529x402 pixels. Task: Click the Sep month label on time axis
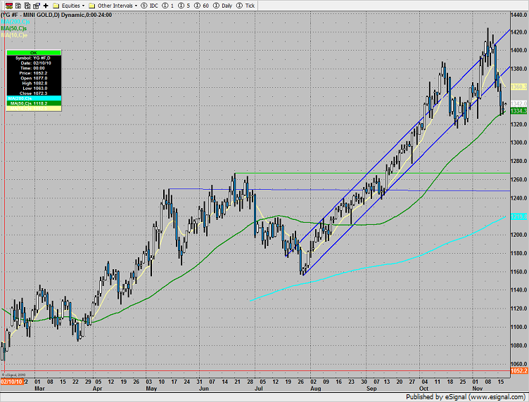(371, 389)
